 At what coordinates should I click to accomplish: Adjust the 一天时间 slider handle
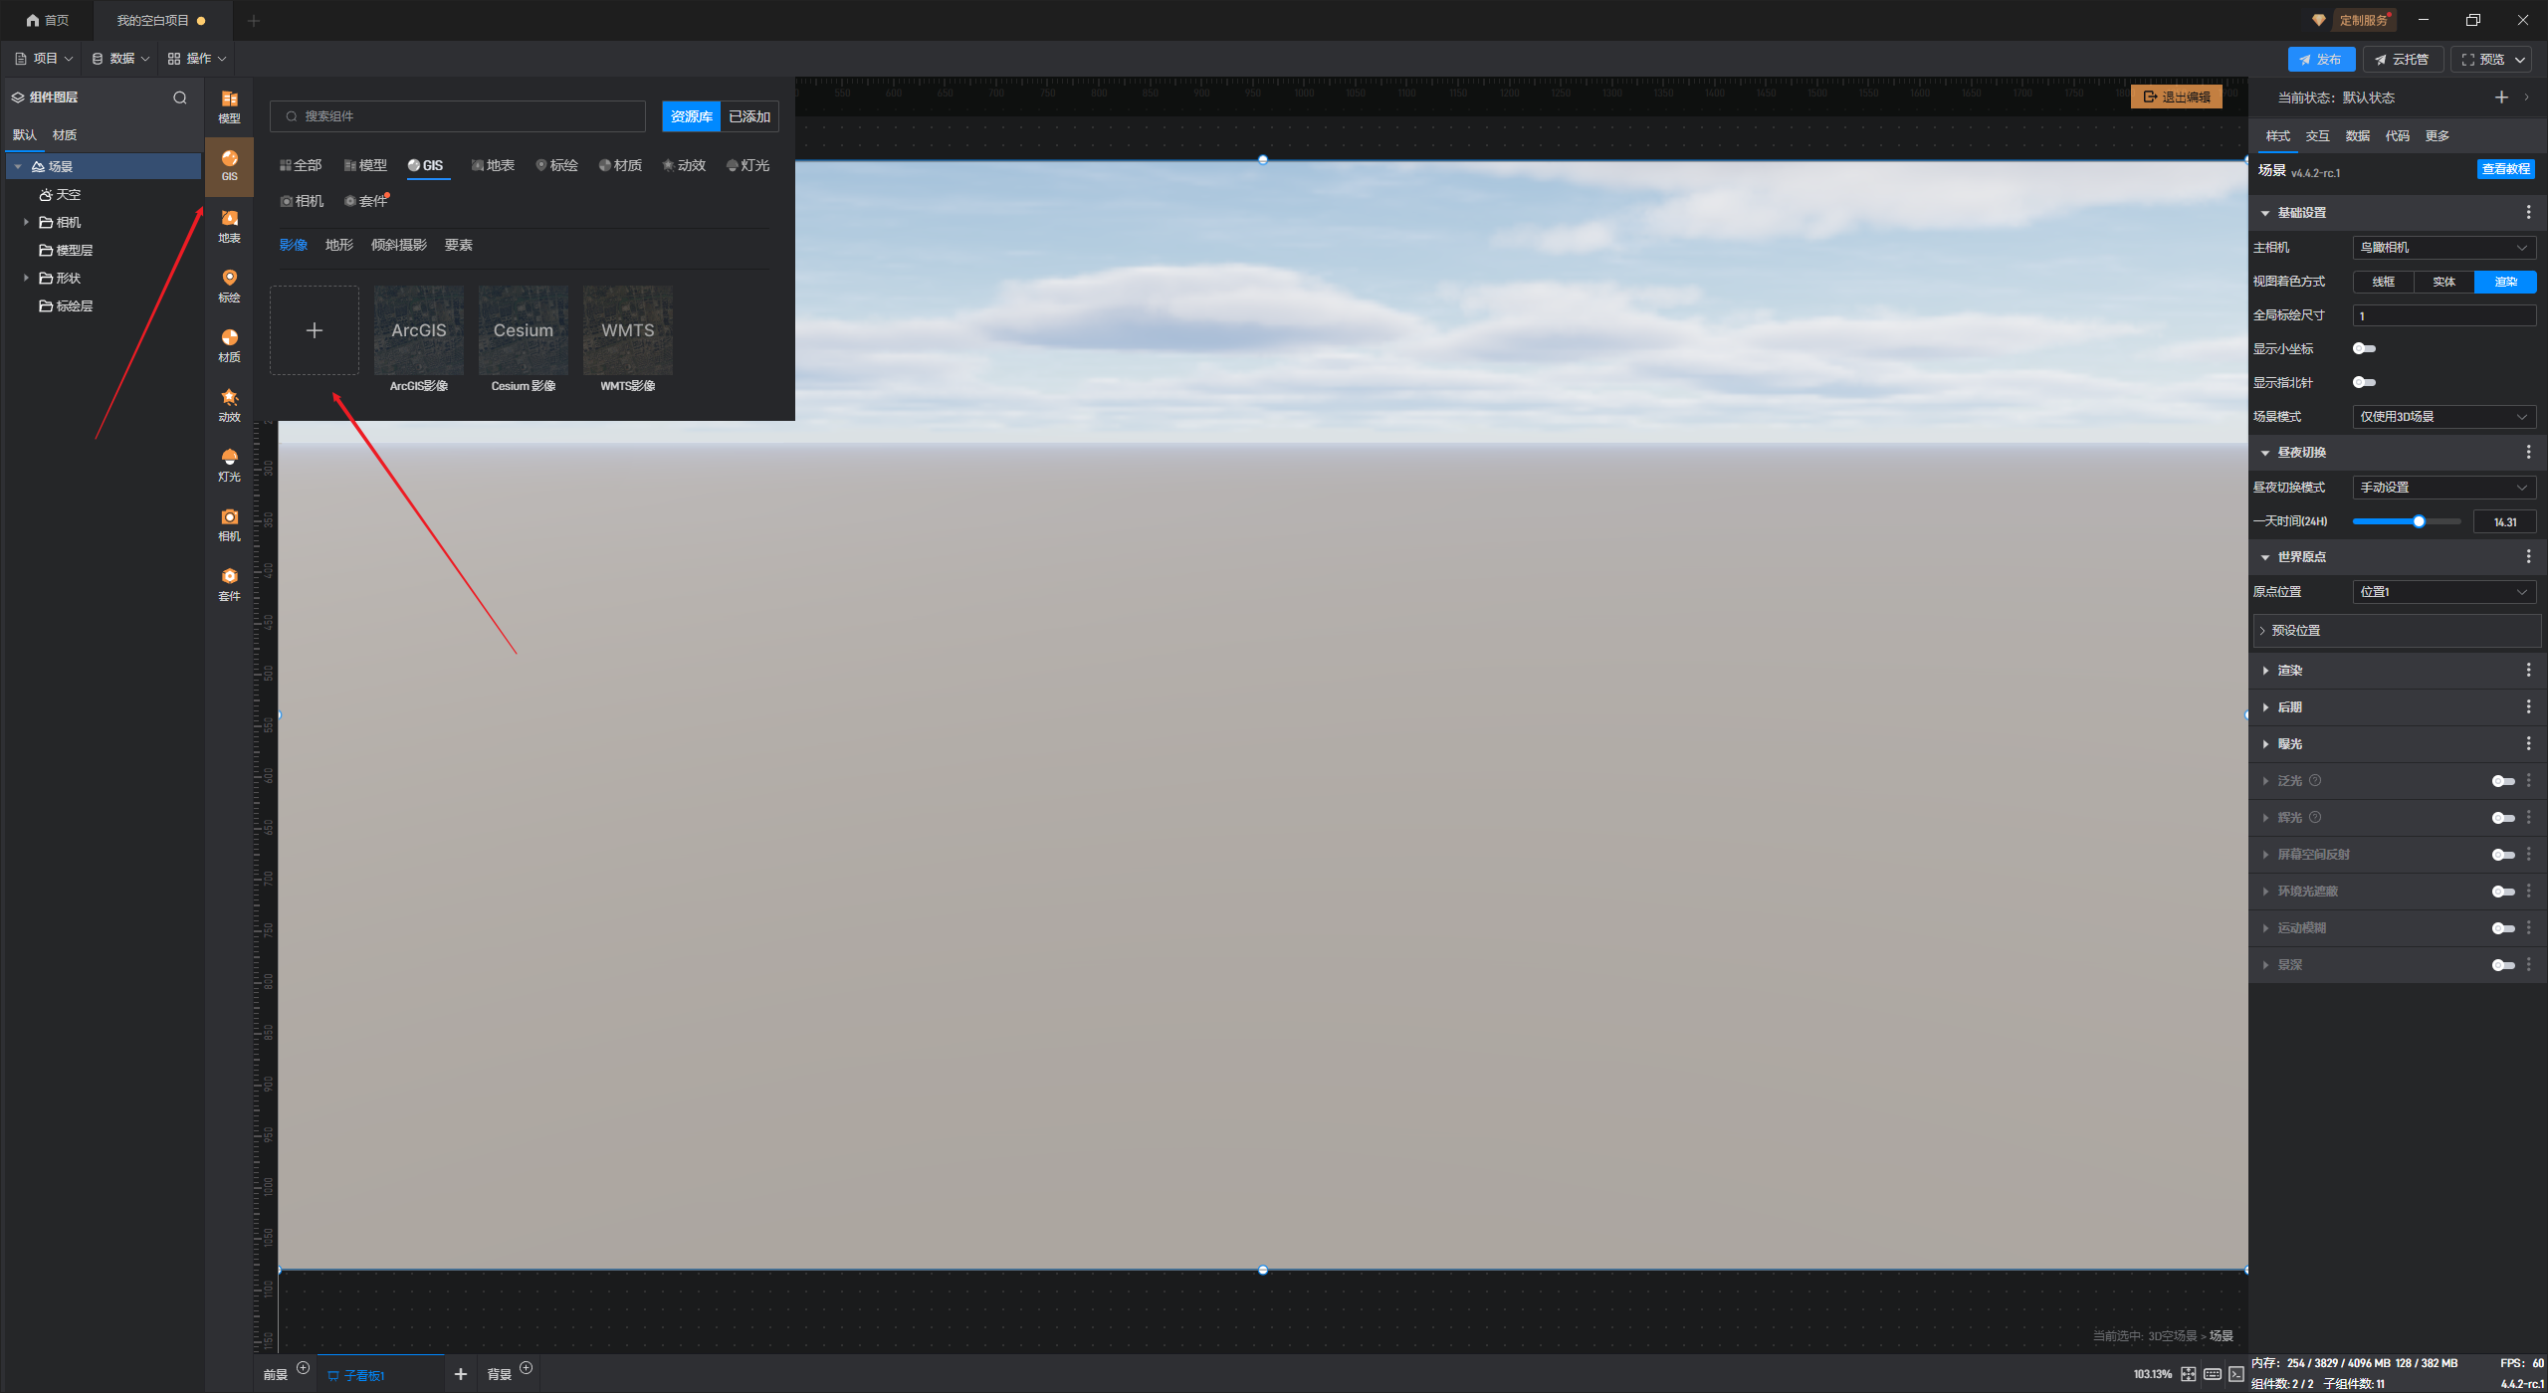click(x=2419, y=521)
